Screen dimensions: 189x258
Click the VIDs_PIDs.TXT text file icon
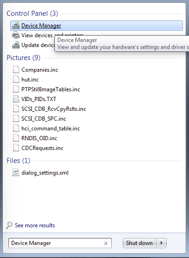pyautogui.click(x=16, y=99)
